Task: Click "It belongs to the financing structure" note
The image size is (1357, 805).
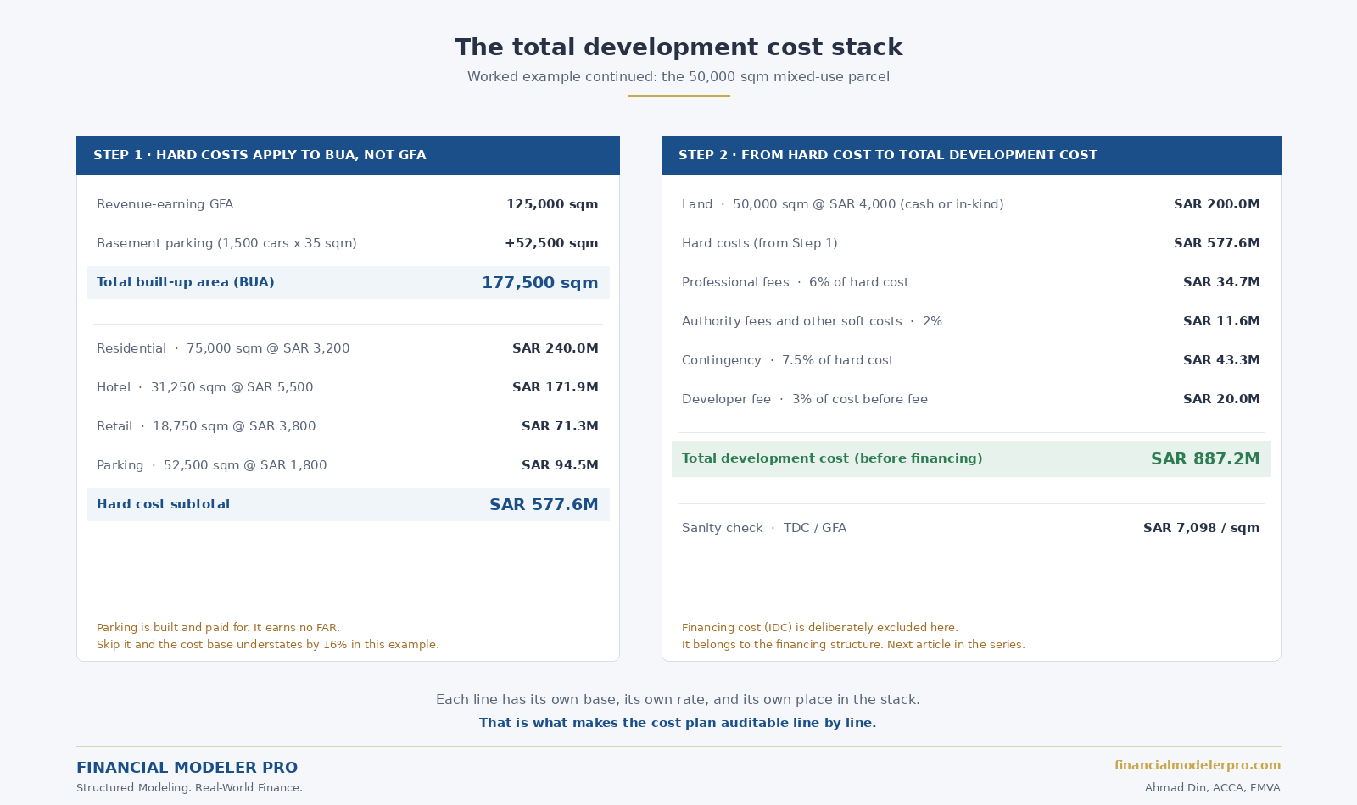Action: pos(853,645)
